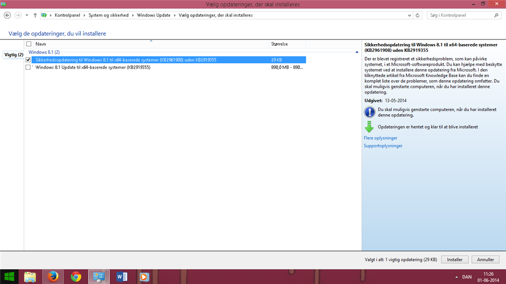
Task: Click the Annuller button
Action: click(x=485, y=259)
